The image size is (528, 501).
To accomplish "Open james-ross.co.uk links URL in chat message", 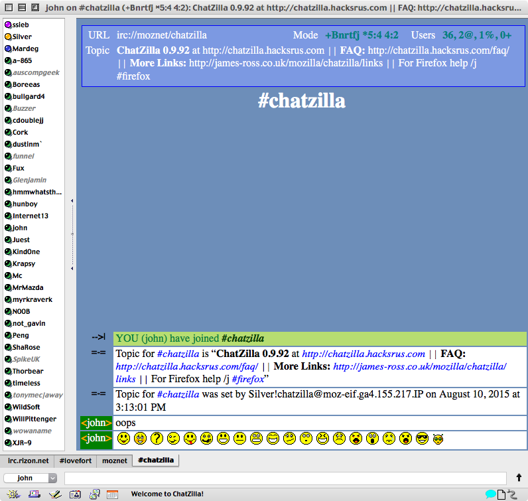I will click(419, 366).
